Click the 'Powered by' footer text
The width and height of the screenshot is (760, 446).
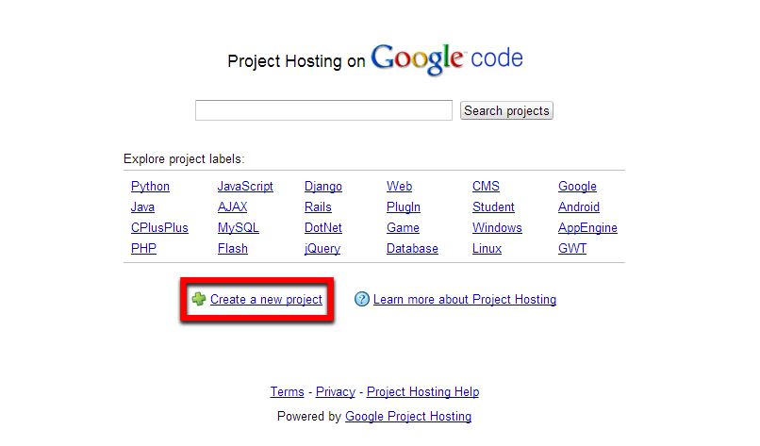tap(309, 417)
